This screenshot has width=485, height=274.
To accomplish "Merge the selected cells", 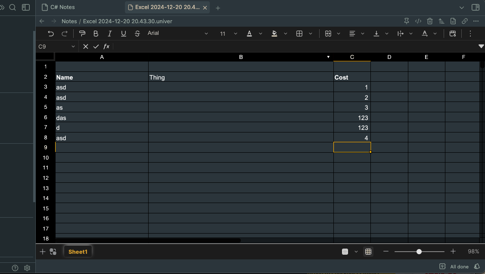I will (x=328, y=34).
